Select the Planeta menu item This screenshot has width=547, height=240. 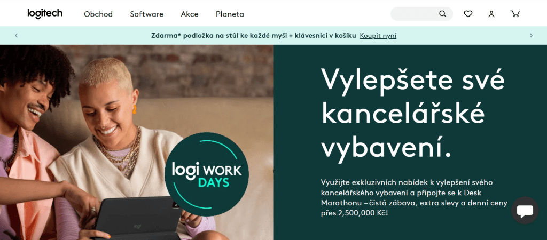tap(230, 14)
